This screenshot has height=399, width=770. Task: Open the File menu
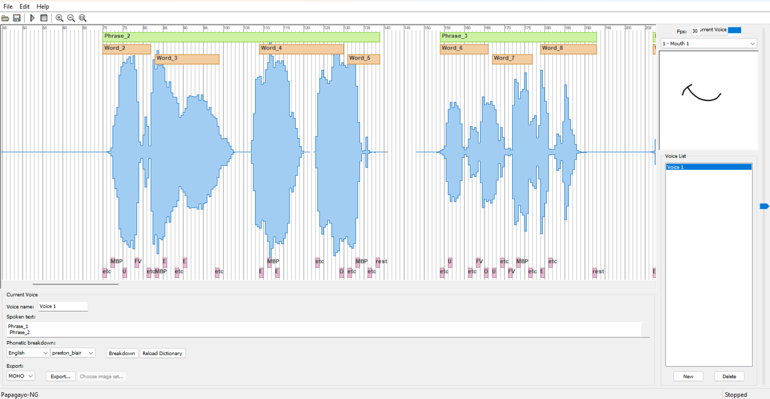(x=8, y=6)
